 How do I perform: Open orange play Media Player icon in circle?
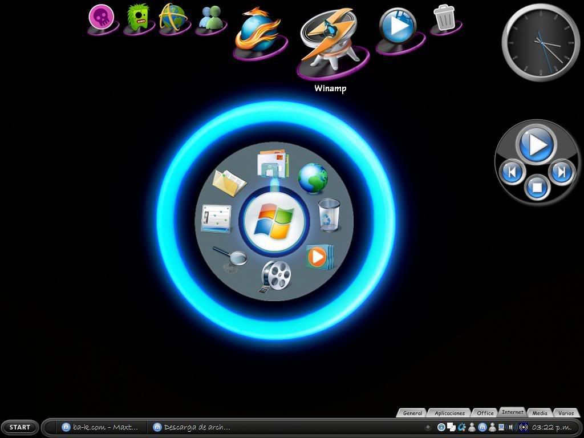319,257
